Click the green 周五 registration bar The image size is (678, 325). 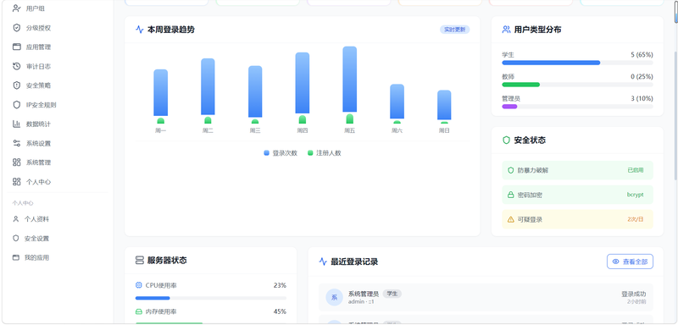350,119
